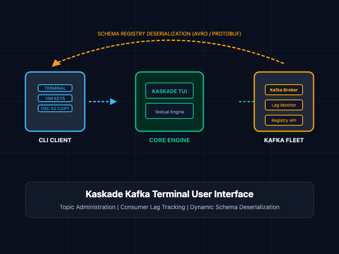
Task: Click the OSC 52 COPY box
Action: tap(55, 108)
